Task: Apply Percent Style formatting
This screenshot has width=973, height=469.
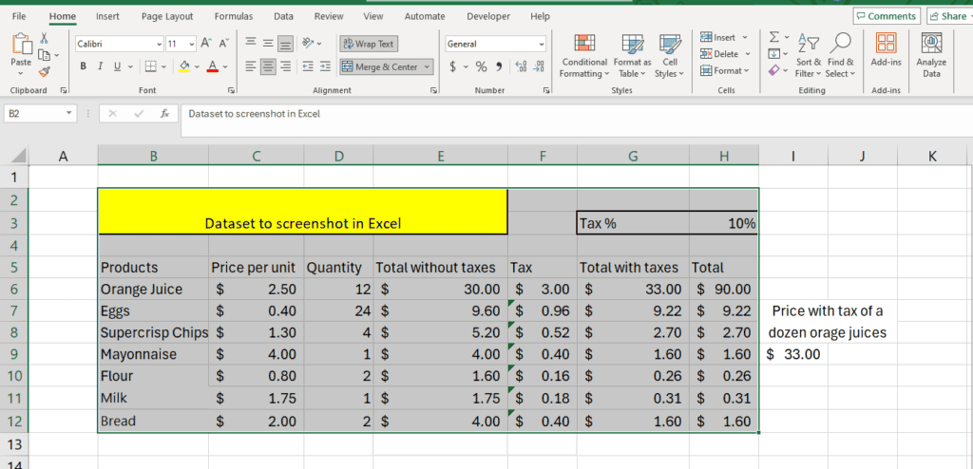Action: coord(482,66)
